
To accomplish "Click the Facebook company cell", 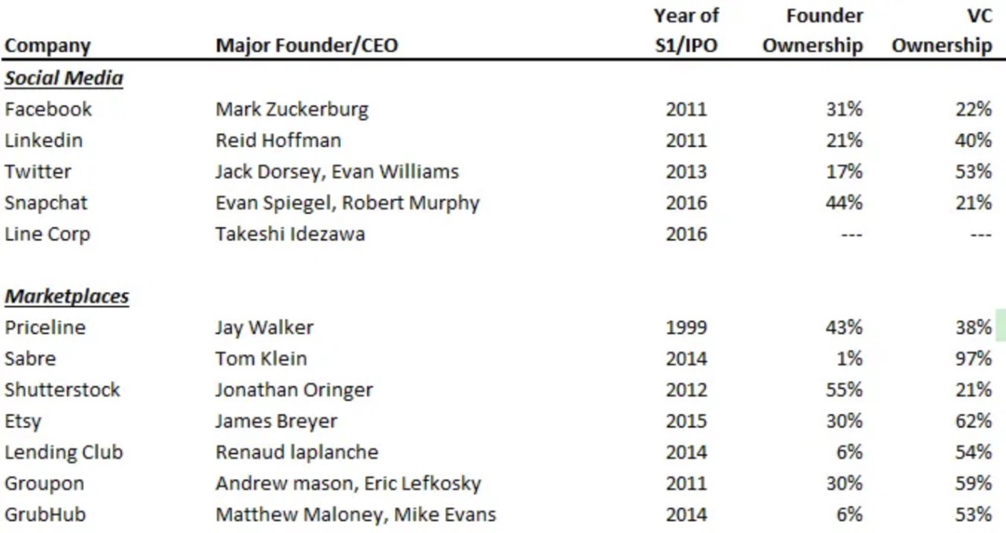I will click(x=48, y=109).
